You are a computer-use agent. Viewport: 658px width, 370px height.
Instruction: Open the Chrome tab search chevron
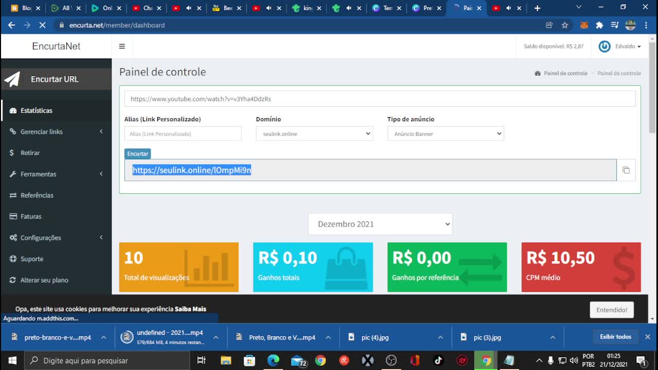(579, 8)
